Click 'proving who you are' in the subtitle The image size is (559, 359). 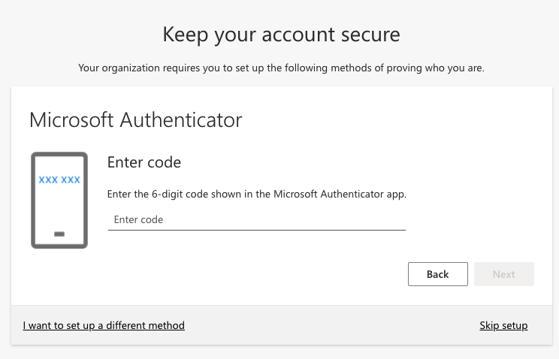pyautogui.click(x=437, y=68)
